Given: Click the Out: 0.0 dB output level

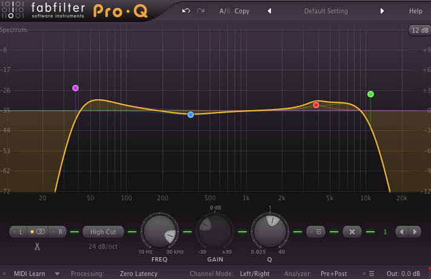Looking at the screenshot, I should point(403,274).
